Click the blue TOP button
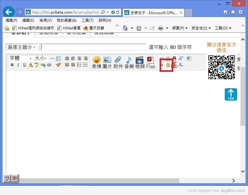This screenshot has height=195, width=248. point(231,94)
